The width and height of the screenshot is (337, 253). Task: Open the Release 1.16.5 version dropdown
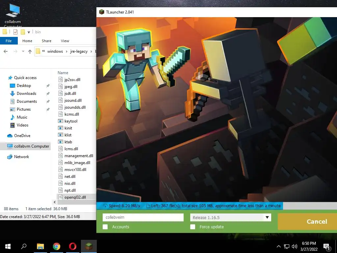pyautogui.click(x=231, y=217)
